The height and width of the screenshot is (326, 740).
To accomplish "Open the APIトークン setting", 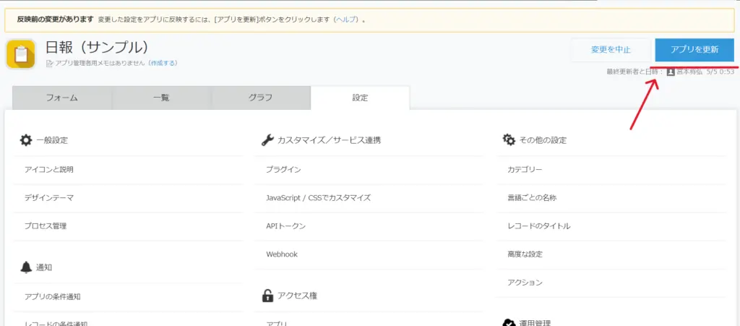I will click(286, 226).
